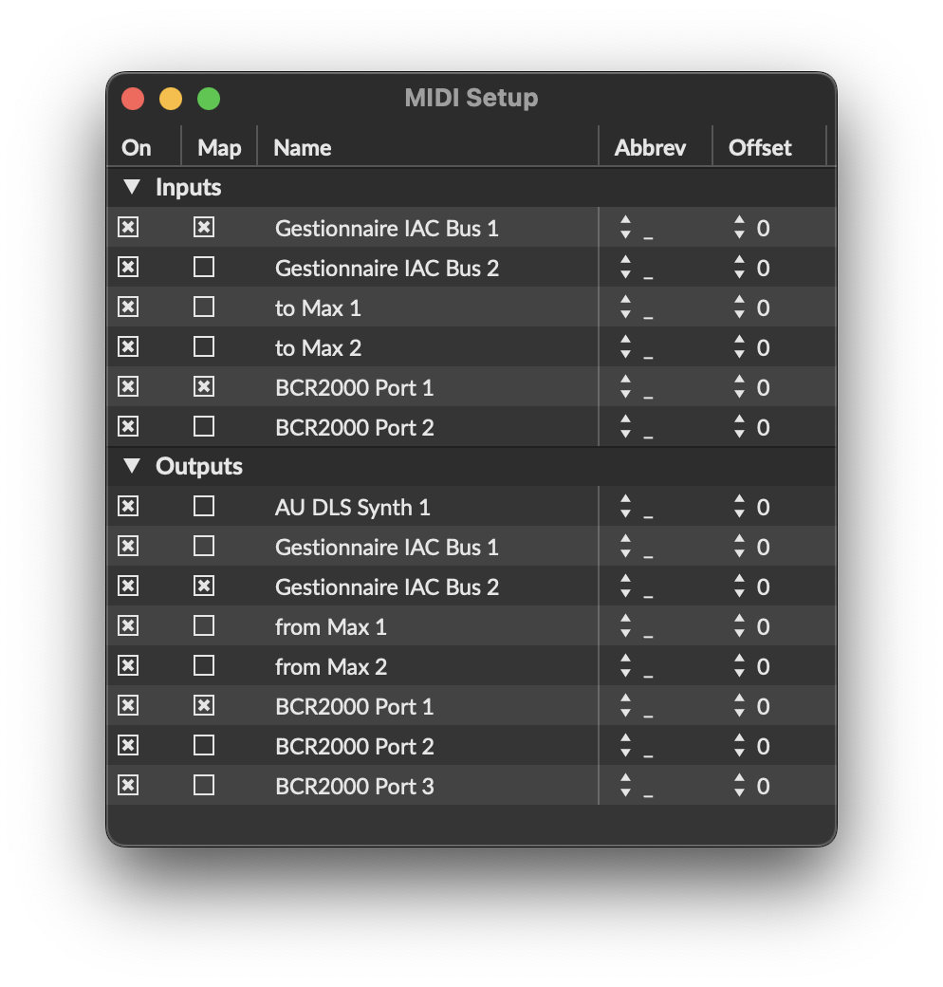
Task: Collapse the Outputs section triangle
Action: pyautogui.click(x=132, y=466)
